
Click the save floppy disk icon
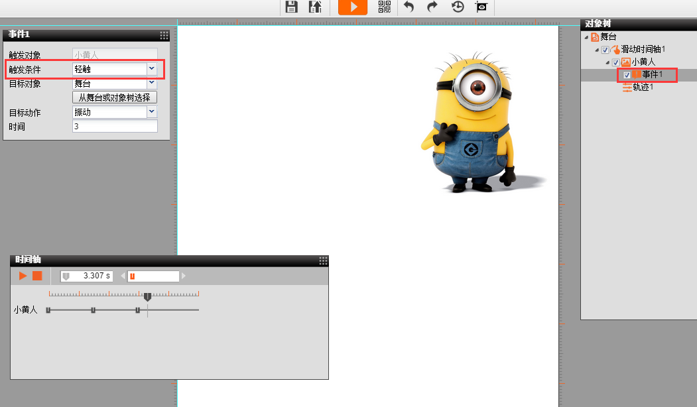coord(291,7)
